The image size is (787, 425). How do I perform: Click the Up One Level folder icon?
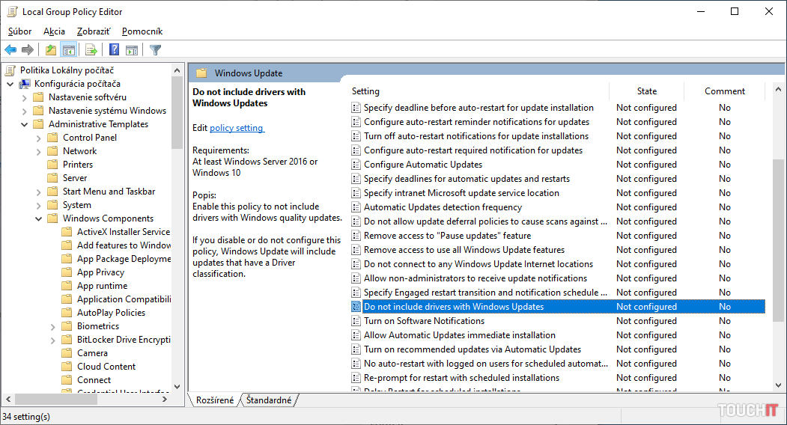click(x=50, y=50)
